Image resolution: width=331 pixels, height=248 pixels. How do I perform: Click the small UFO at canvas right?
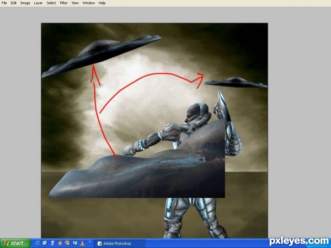pos(236,82)
